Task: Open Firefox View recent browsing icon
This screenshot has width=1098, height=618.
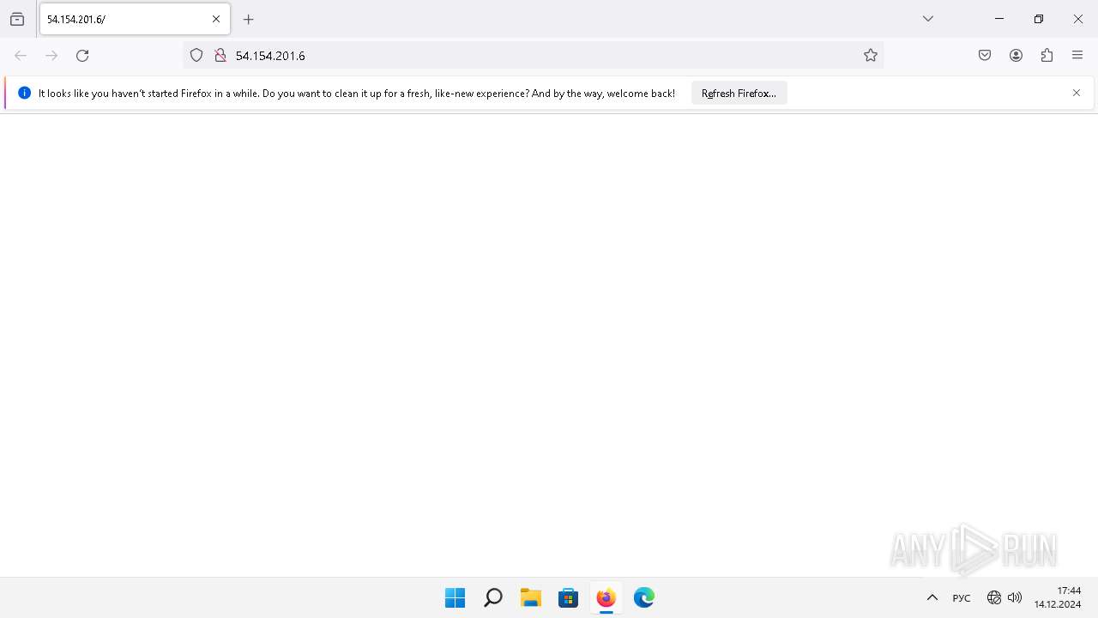Action: (17, 19)
